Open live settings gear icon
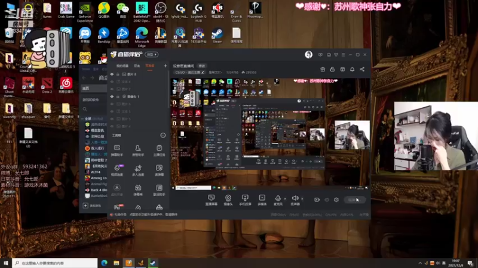Screen dimensions: 478x268 tap(336, 200)
